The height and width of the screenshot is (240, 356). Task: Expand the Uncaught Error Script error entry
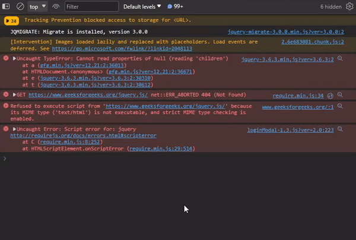[x=14, y=129]
